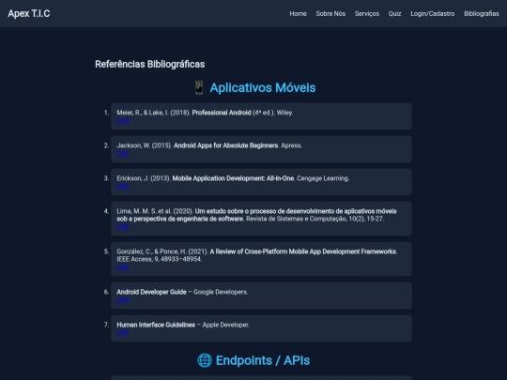Open the Home menu item
Image resolution: width=507 pixels, height=380 pixels.
pos(298,13)
